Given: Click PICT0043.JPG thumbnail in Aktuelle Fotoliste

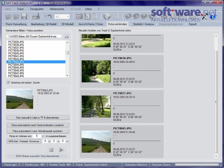Looking at the screenshot, I should coord(96,141).
